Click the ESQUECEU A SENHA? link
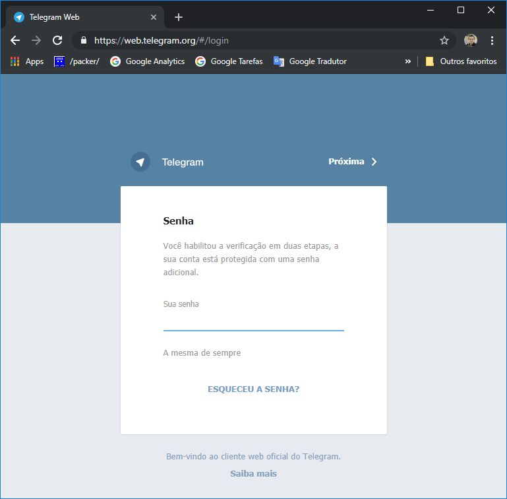The image size is (507, 499). (x=253, y=389)
